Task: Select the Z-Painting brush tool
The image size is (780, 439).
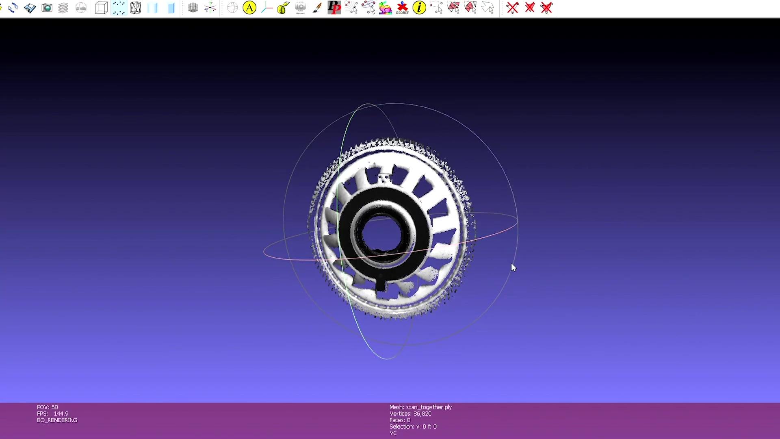Action: pos(317,8)
